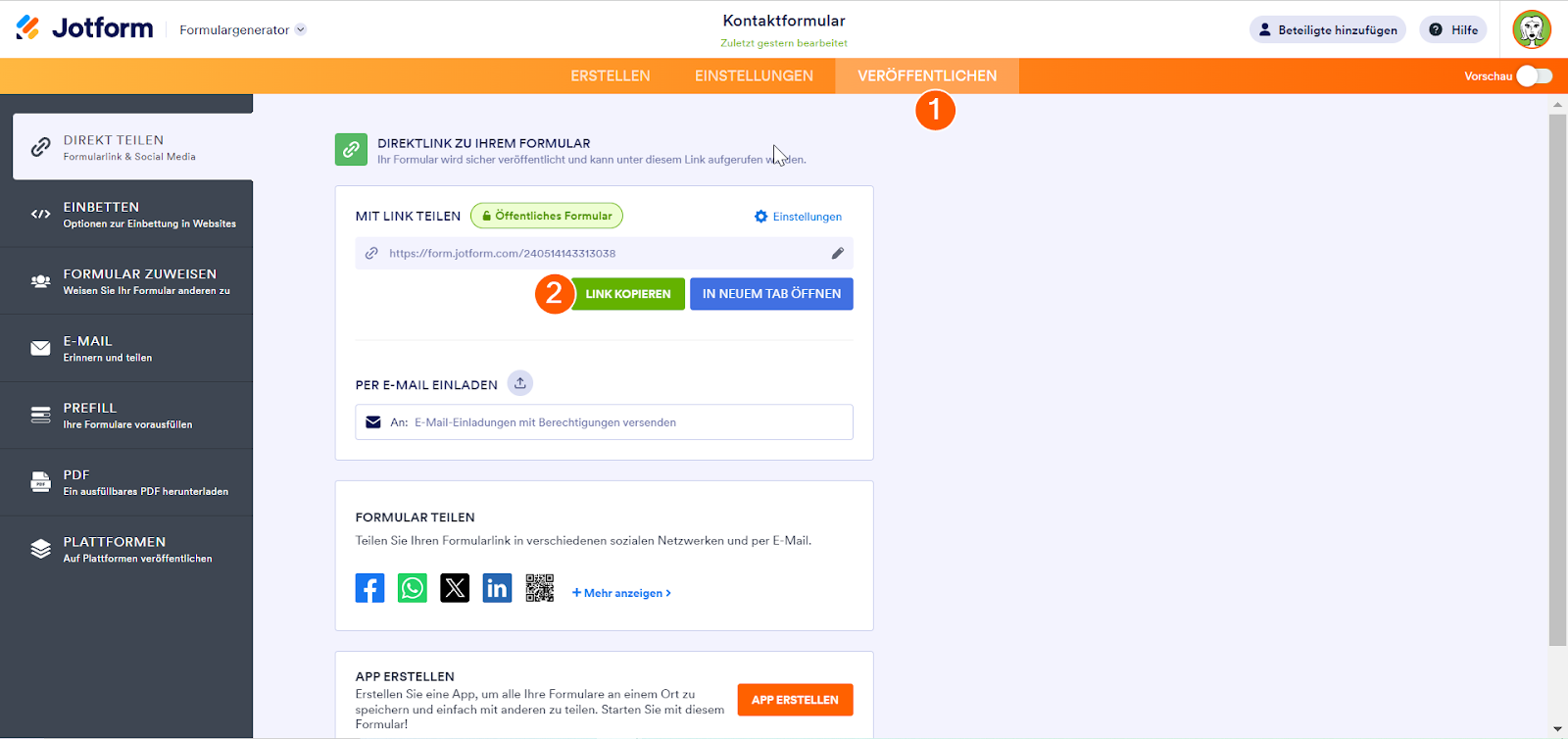Focus the email invitation An field
The image size is (1568, 739).
604,422
